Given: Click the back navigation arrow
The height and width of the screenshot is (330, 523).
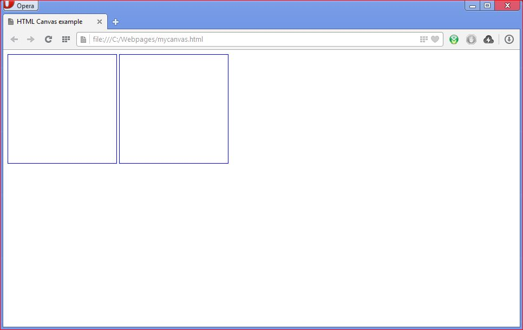Looking at the screenshot, I should (x=14, y=39).
